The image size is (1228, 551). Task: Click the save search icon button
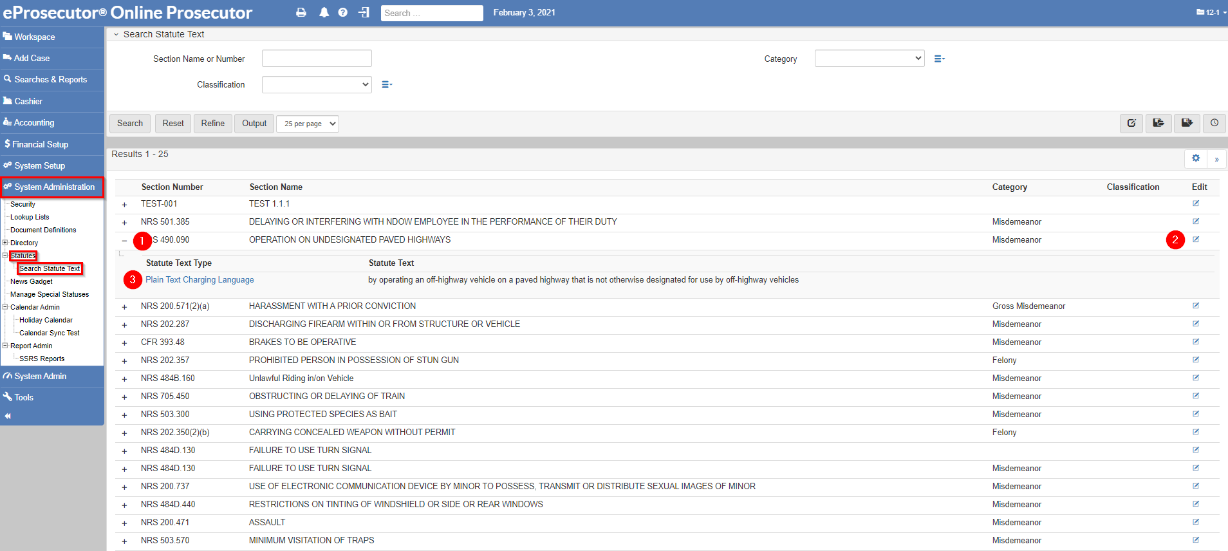1187,123
